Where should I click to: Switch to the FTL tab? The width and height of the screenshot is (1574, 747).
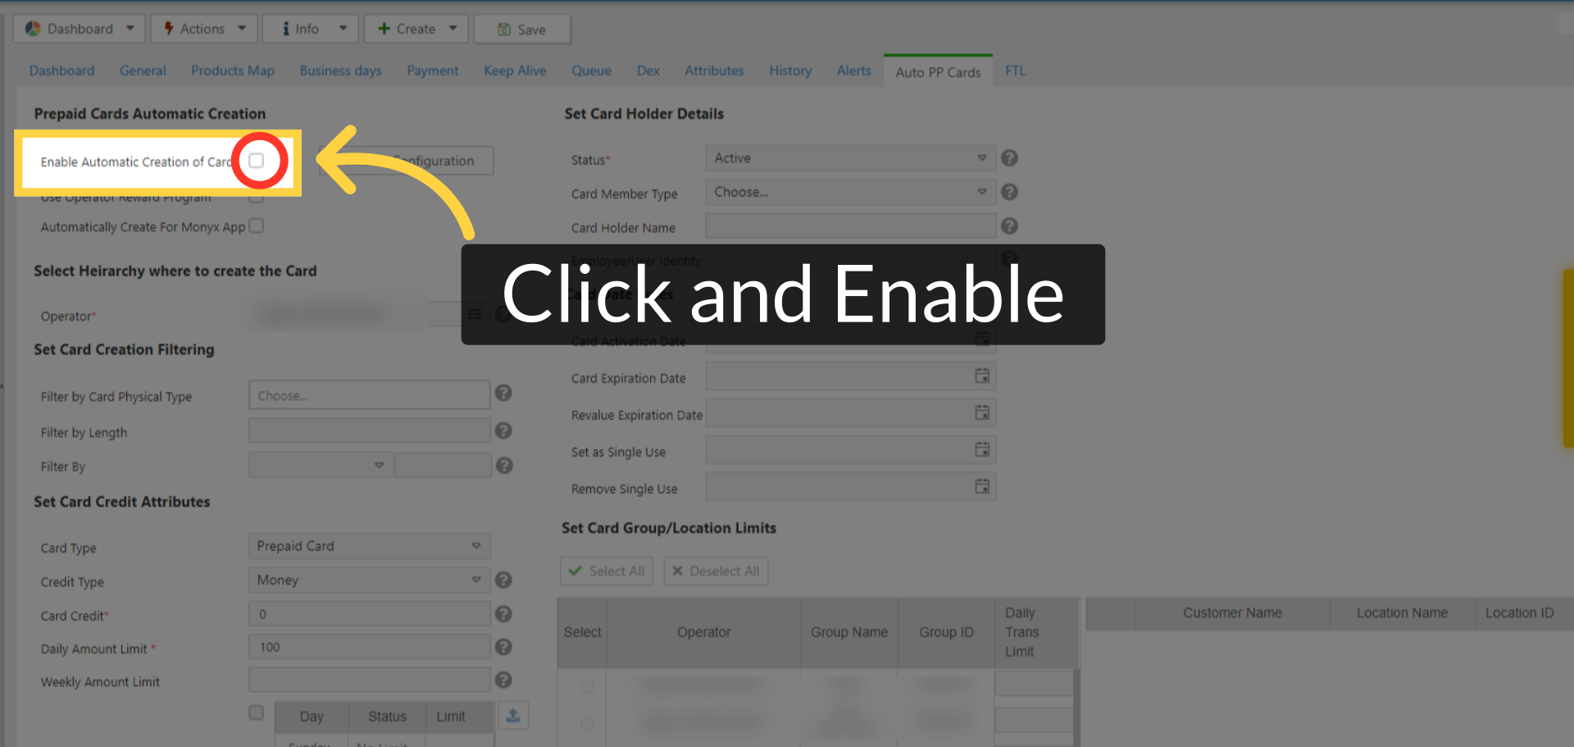point(1016,71)
